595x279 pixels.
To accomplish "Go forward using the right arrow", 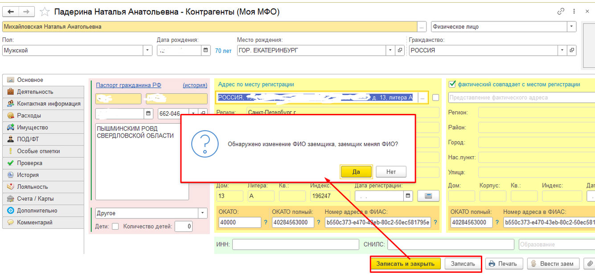I will pyautogui.click(x=27, y=12).
